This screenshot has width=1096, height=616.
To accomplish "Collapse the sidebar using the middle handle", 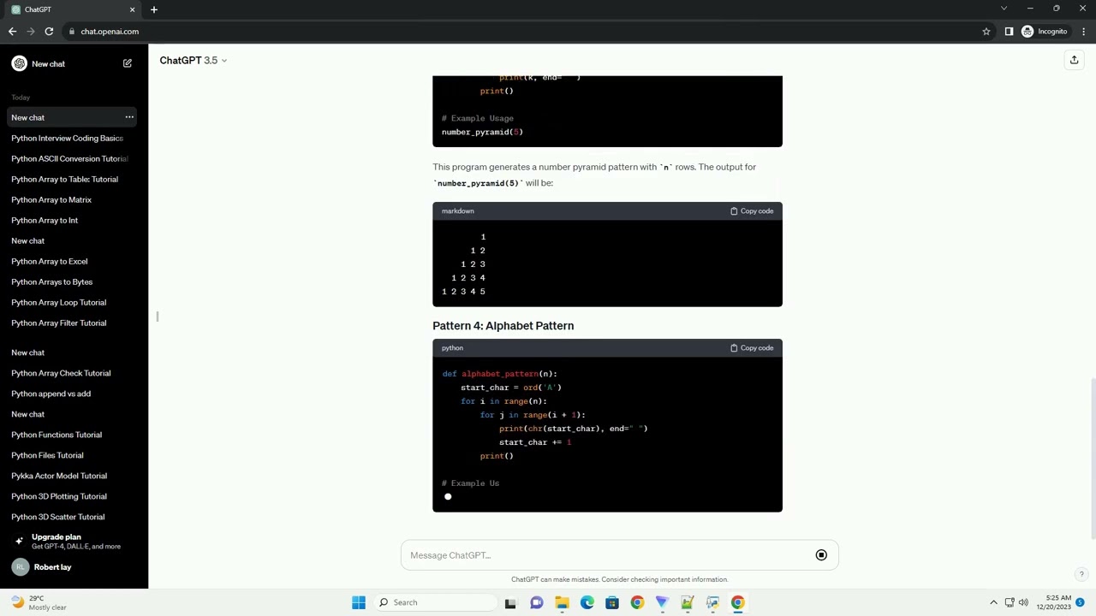I will [x=158, y=317].
